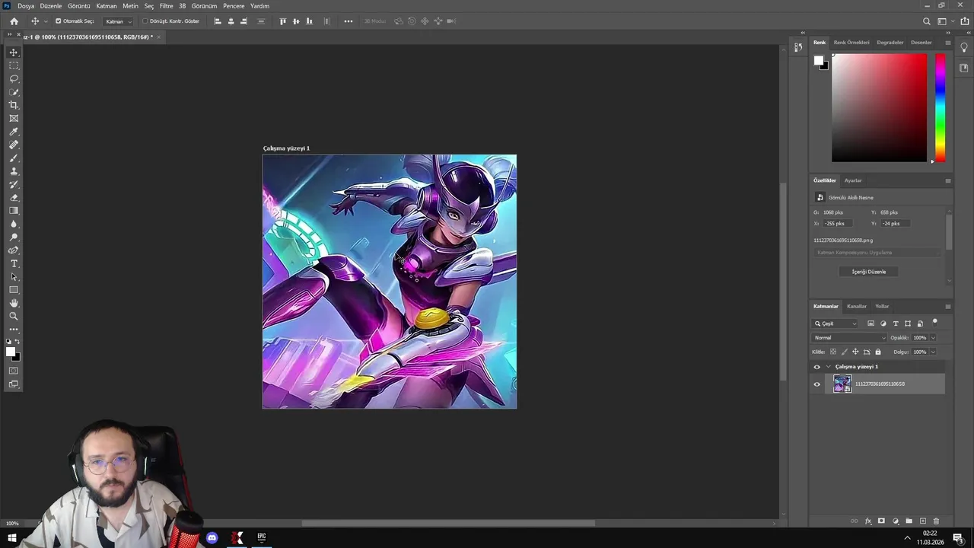Select the Crop tool
This screenshot has width=974, height=548.
click(14, 105)
